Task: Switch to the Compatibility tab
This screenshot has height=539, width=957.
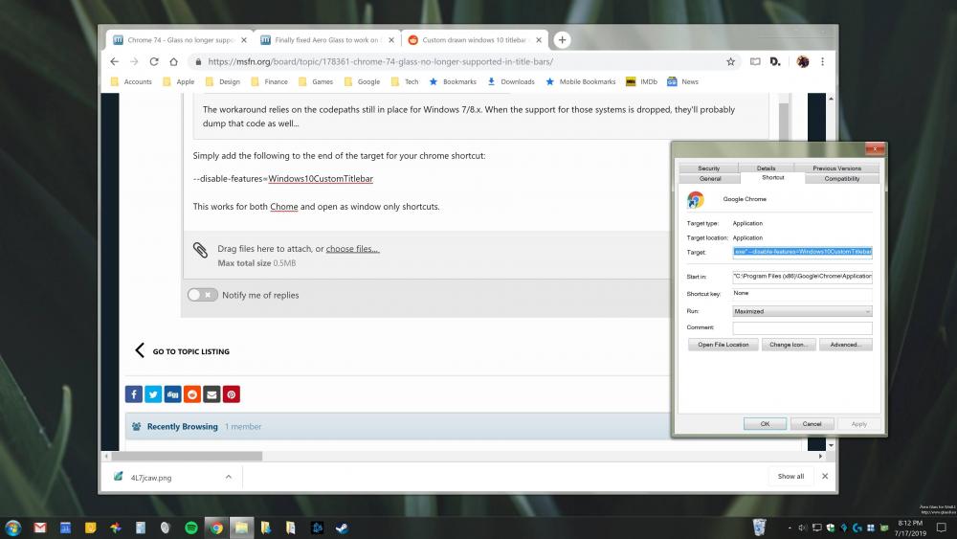Action: coord(842,178)
